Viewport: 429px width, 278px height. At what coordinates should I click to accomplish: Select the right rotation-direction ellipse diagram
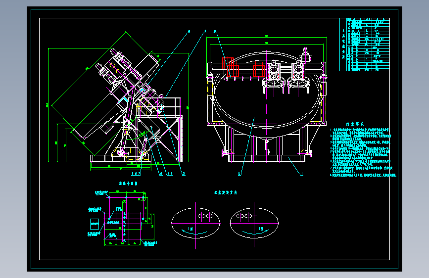[254, 223]
